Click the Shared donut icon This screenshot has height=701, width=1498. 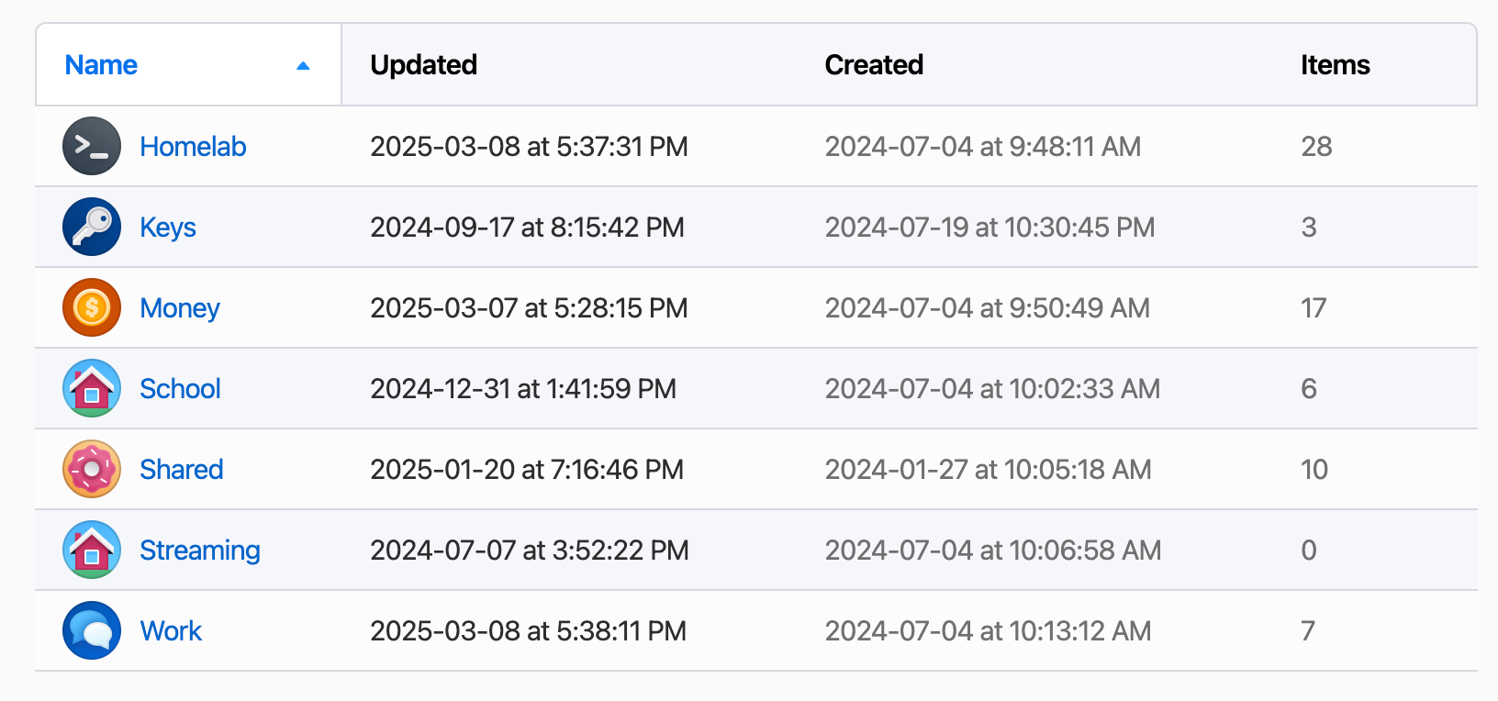click(x=92, y=470)
